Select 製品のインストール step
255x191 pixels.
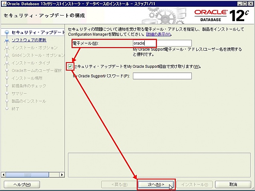pos(29,101)
